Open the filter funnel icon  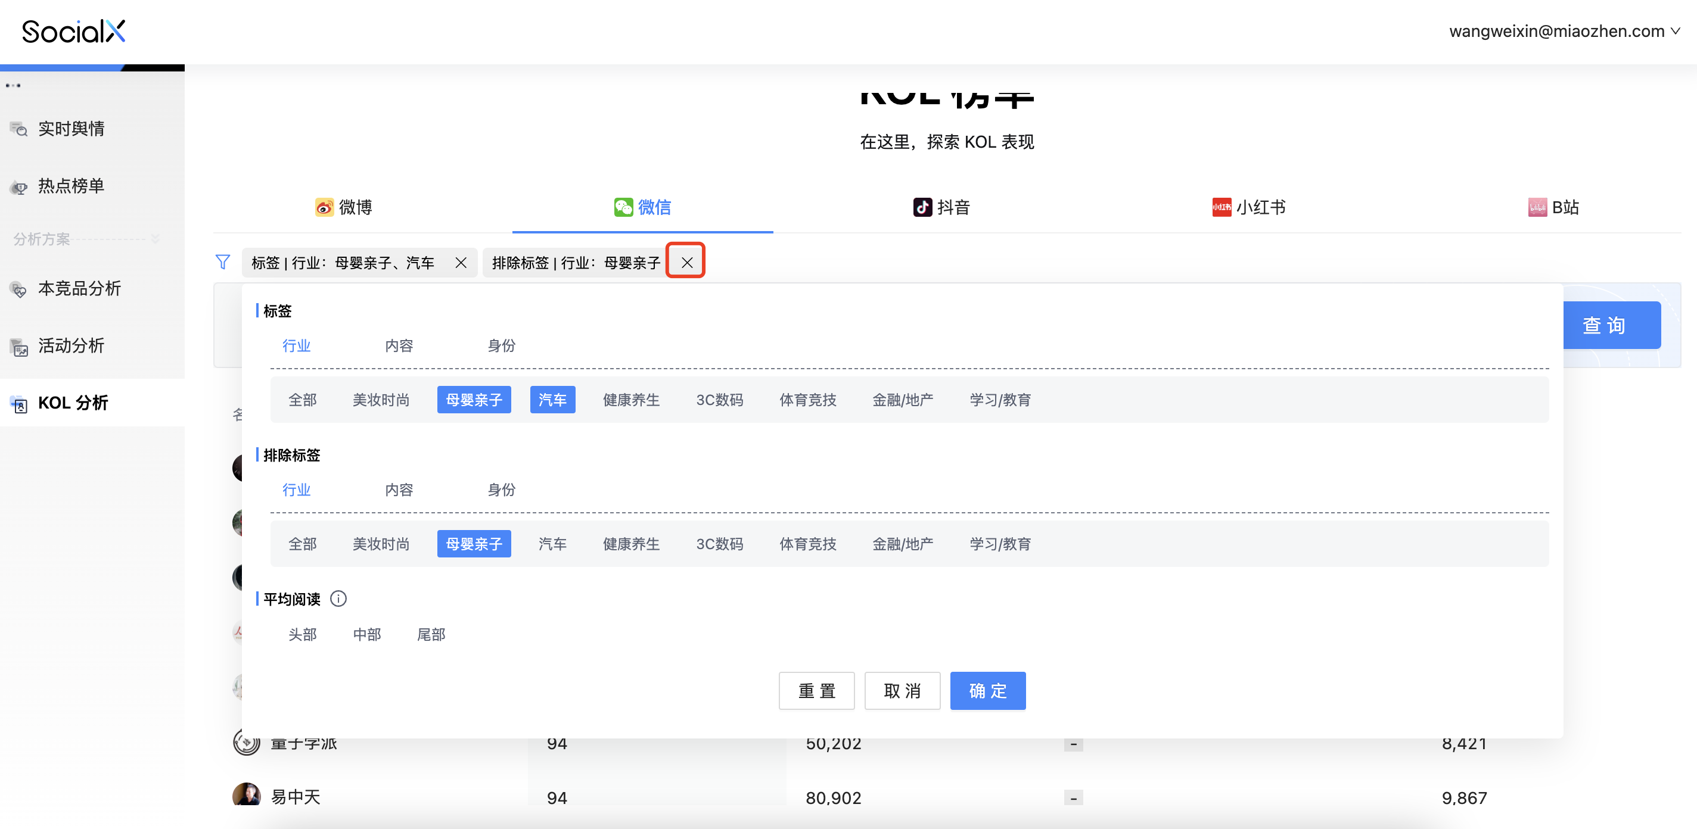(x=223, y=262)
